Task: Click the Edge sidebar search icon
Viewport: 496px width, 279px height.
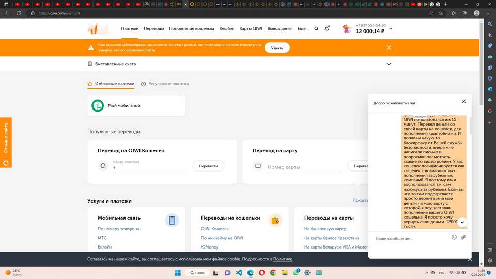Action: click(490, 24)
